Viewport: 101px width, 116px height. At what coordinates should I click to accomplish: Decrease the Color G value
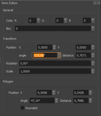pyautogui.click(x=65, y=22)
